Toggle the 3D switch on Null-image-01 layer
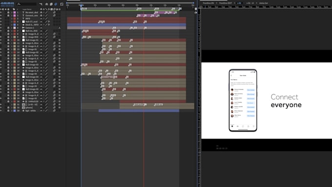Screen dimensions: 332x187 [x=60, y=40]
